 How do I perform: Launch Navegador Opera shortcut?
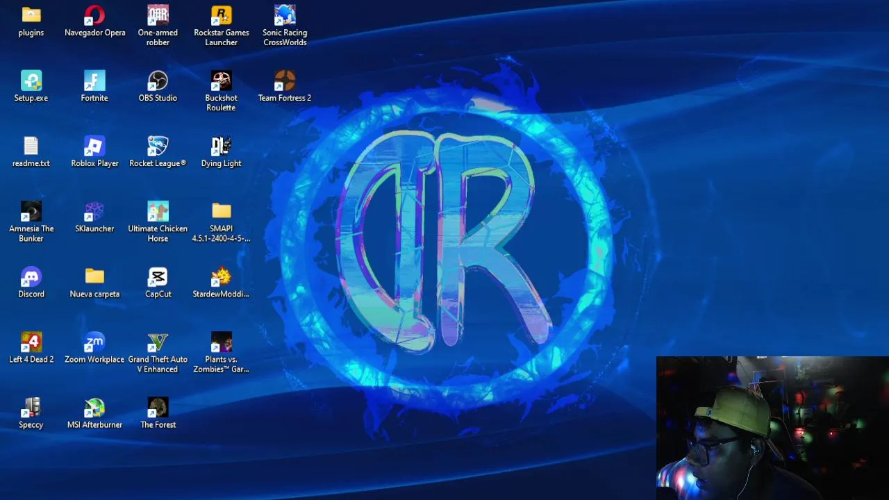[x=94, y=15]
